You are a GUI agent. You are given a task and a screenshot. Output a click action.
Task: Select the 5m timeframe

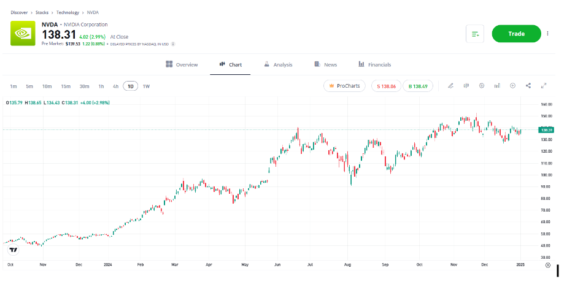(x=29, y=86)
